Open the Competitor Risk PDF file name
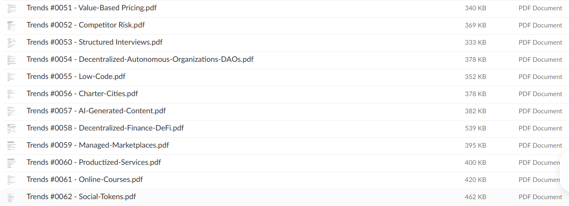The width and height of the screenshot is (569, 206). click(86, 25)
